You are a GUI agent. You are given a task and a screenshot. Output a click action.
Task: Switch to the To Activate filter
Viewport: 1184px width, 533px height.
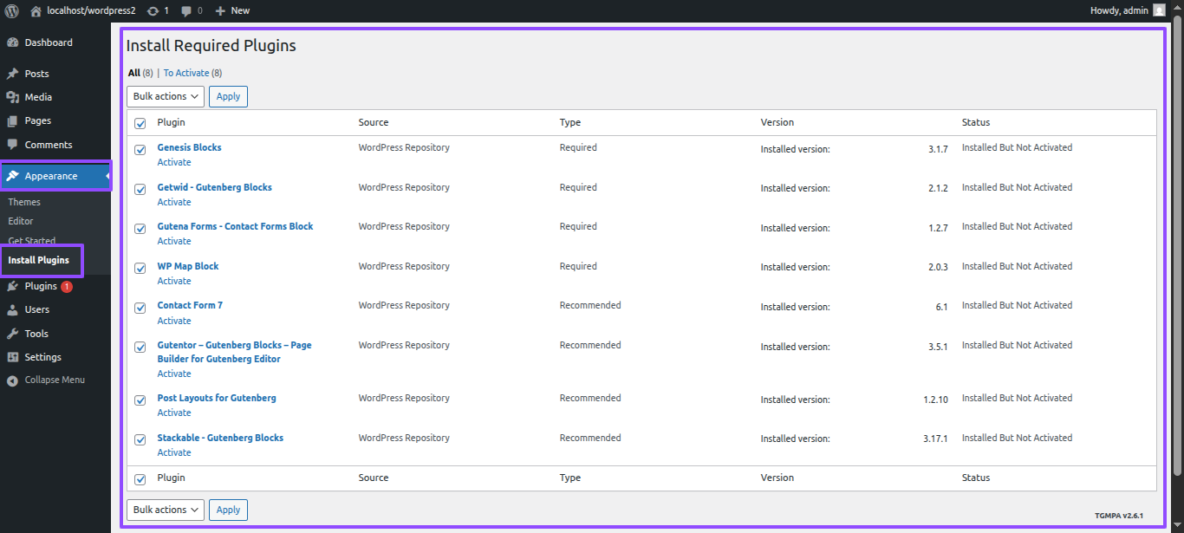click(186, 73)
